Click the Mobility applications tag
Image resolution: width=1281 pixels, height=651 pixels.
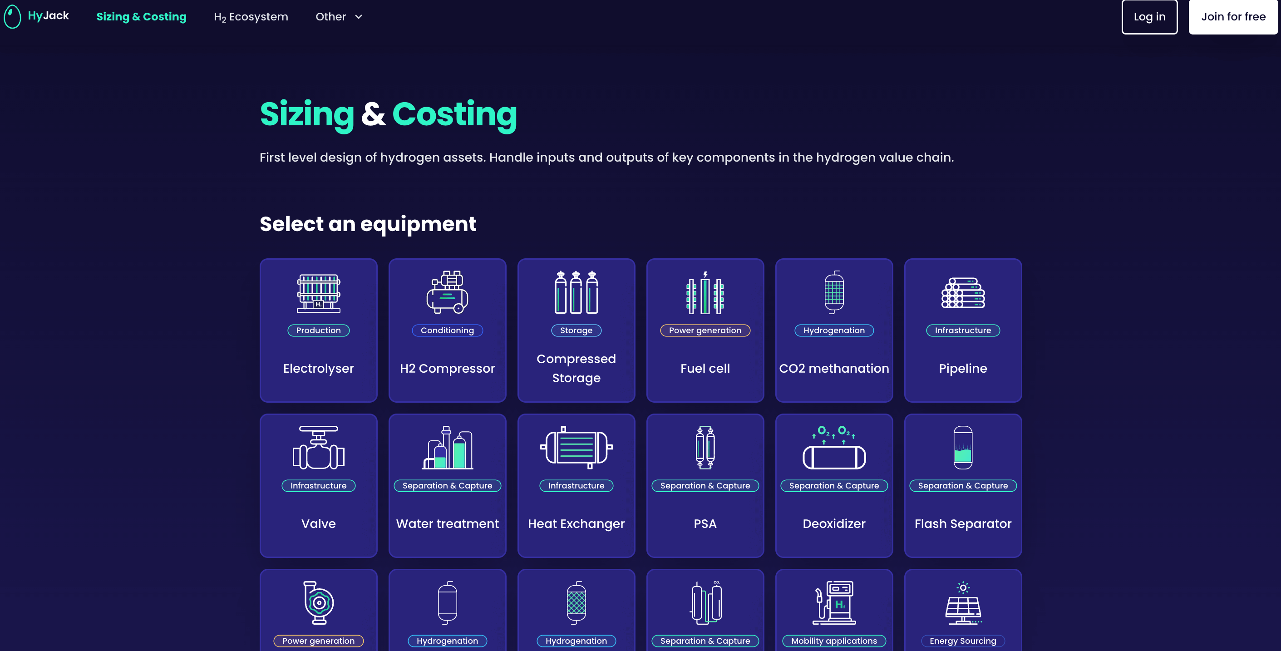pos(834,641)
